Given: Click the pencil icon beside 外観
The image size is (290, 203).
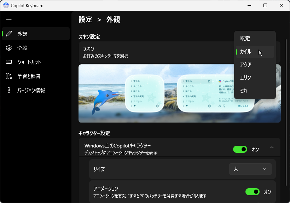Looking at the screenshot, I should coord(9,34).
